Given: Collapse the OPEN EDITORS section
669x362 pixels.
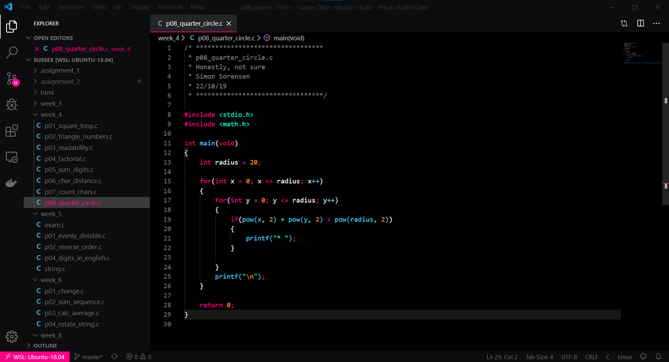Looking at the screenshot, I should [52, 38].
